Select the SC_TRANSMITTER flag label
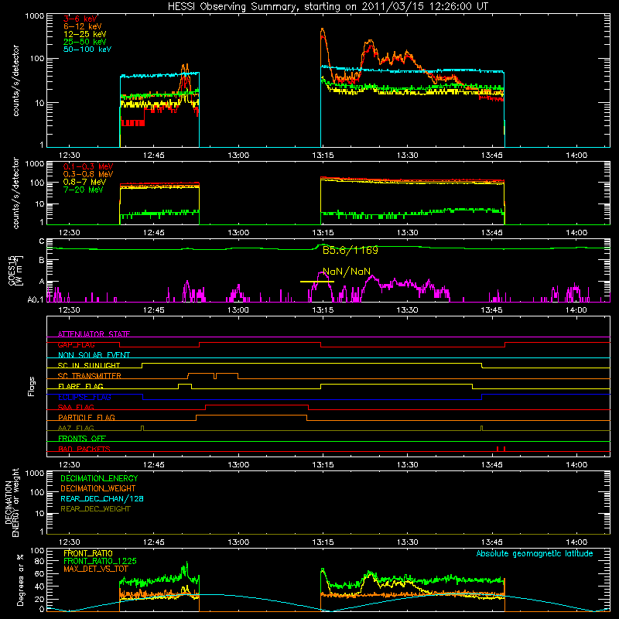The height and width of the screenshot is (619, 619). tap(90, 376)
